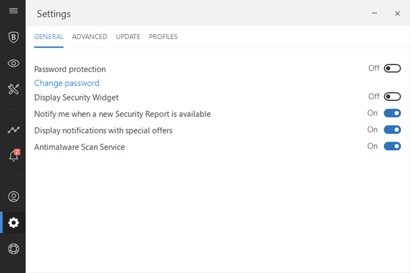
Task: Open the Activity graph icon
Action: 13,130
